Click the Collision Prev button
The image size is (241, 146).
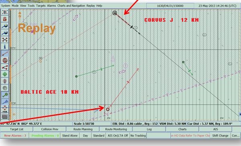coord(50,129)
